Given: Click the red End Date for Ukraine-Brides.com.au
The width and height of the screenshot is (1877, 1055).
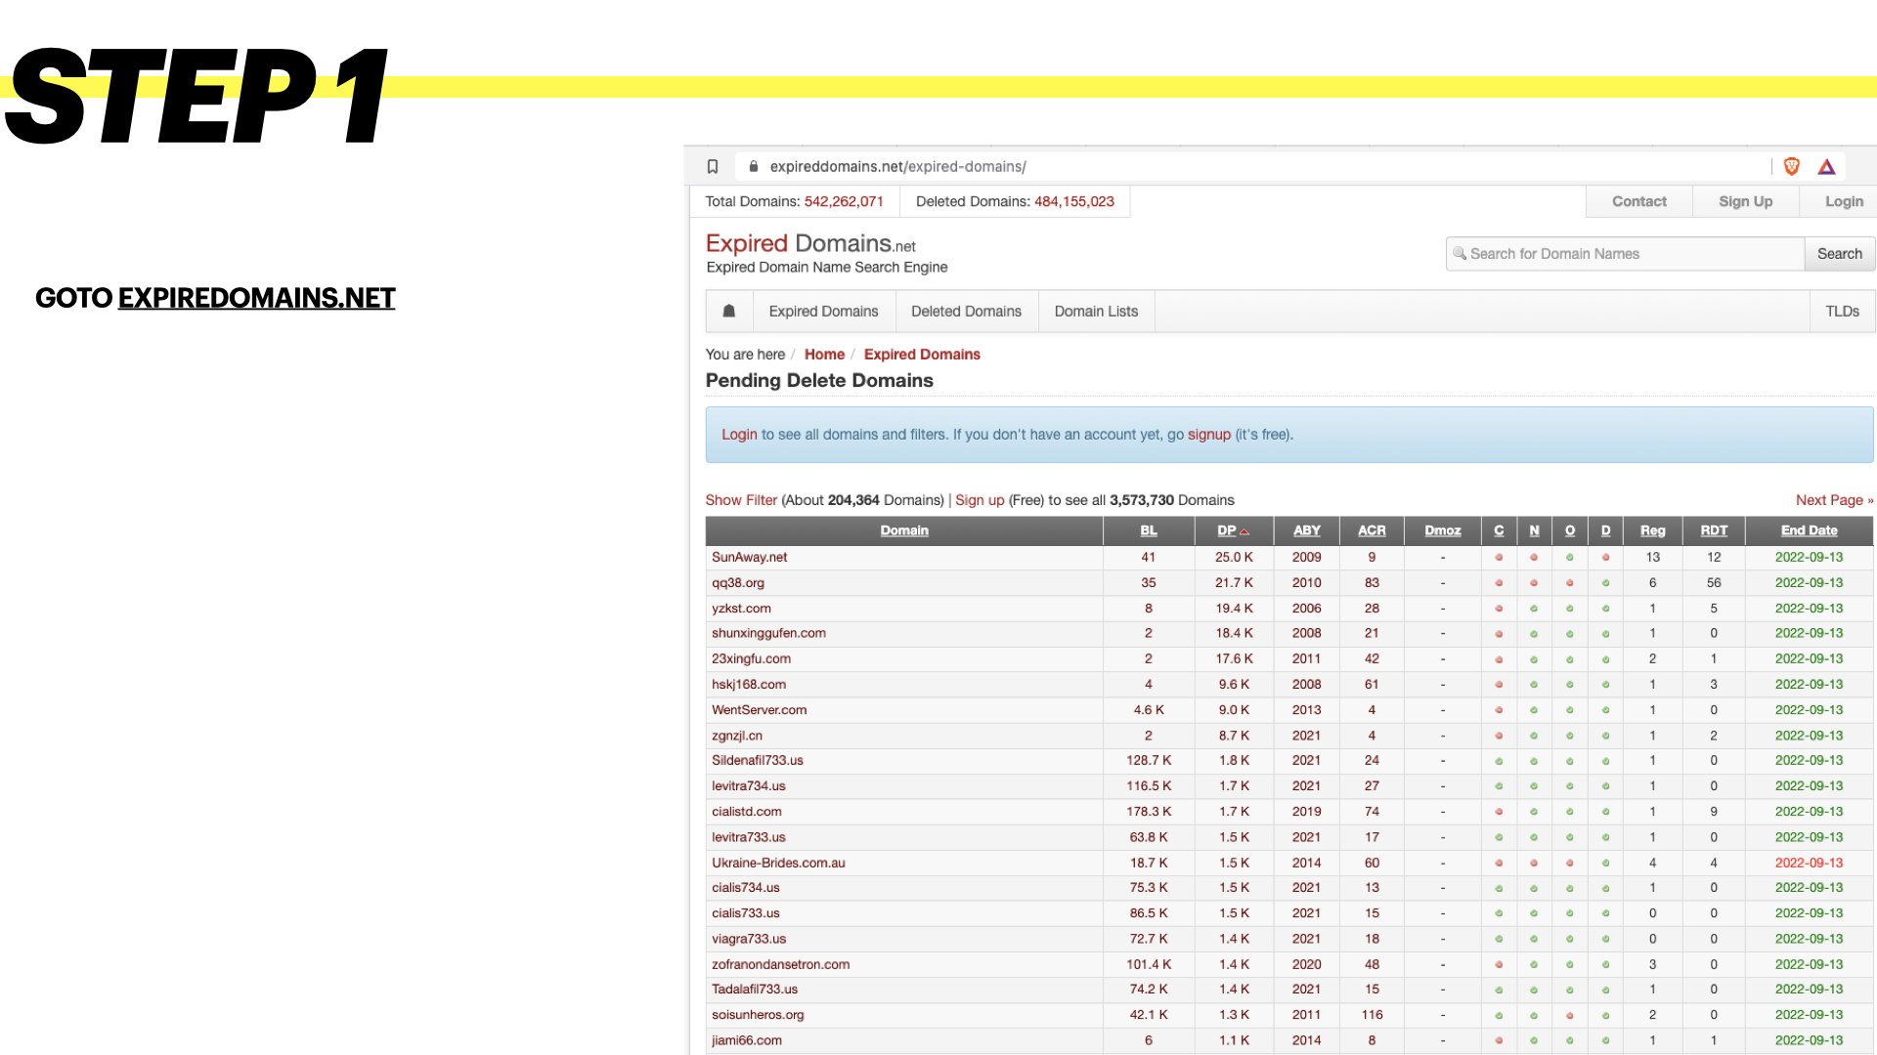Looking at the screenshot, I should (1809, 863).
